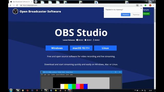Viewport: 164px width, 92px height.
Task: Close the Open Broadcaster Software tab
Action: (32, 2)
